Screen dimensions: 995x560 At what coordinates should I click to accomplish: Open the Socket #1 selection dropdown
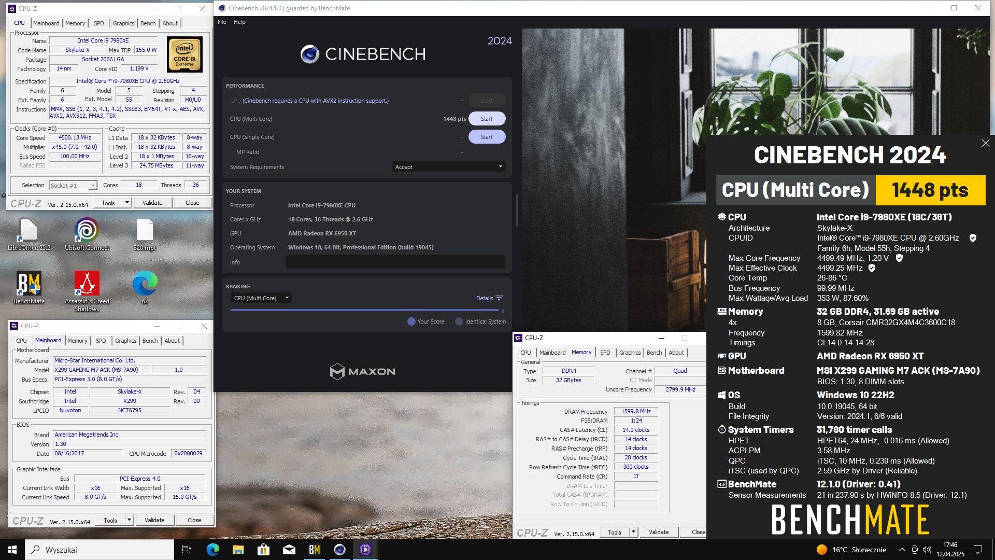tap(73, 186)
